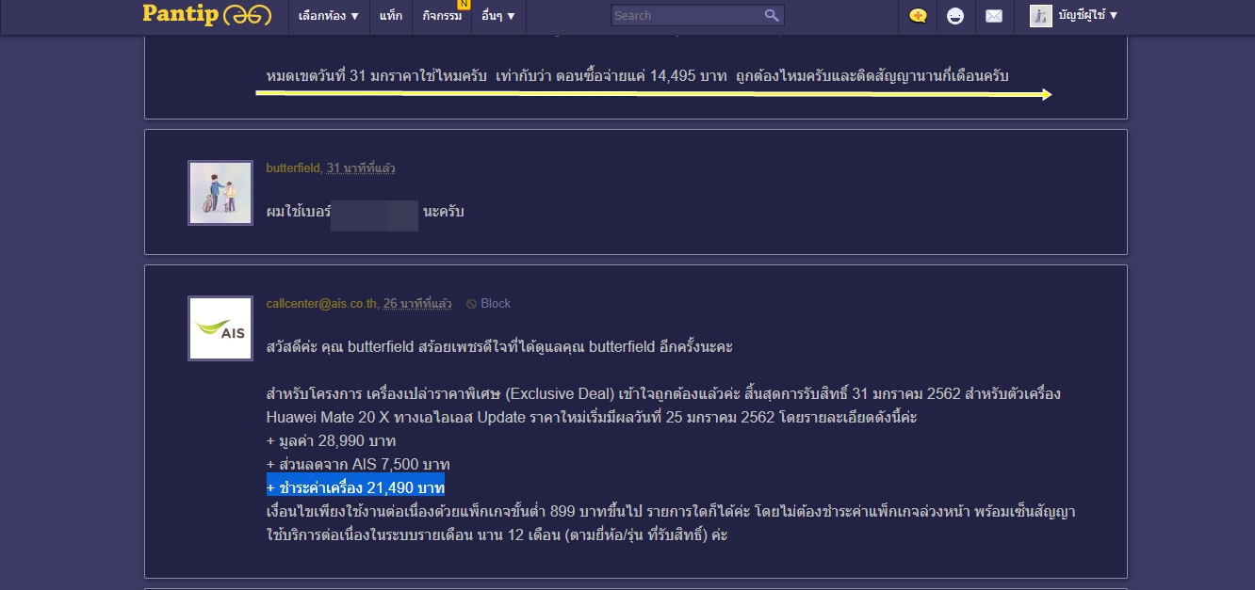
Task: Expand the บัญชีผู้ใช้ account dropdown
Action: pos(1087,15)
